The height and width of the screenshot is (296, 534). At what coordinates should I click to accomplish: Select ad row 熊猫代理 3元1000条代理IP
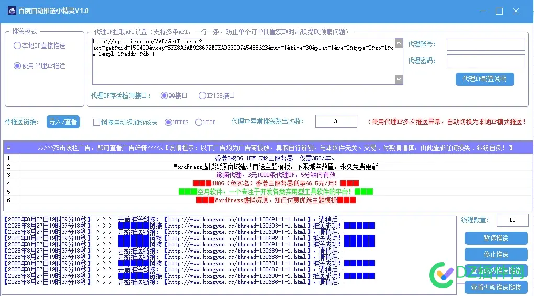(x=268, y=175)
